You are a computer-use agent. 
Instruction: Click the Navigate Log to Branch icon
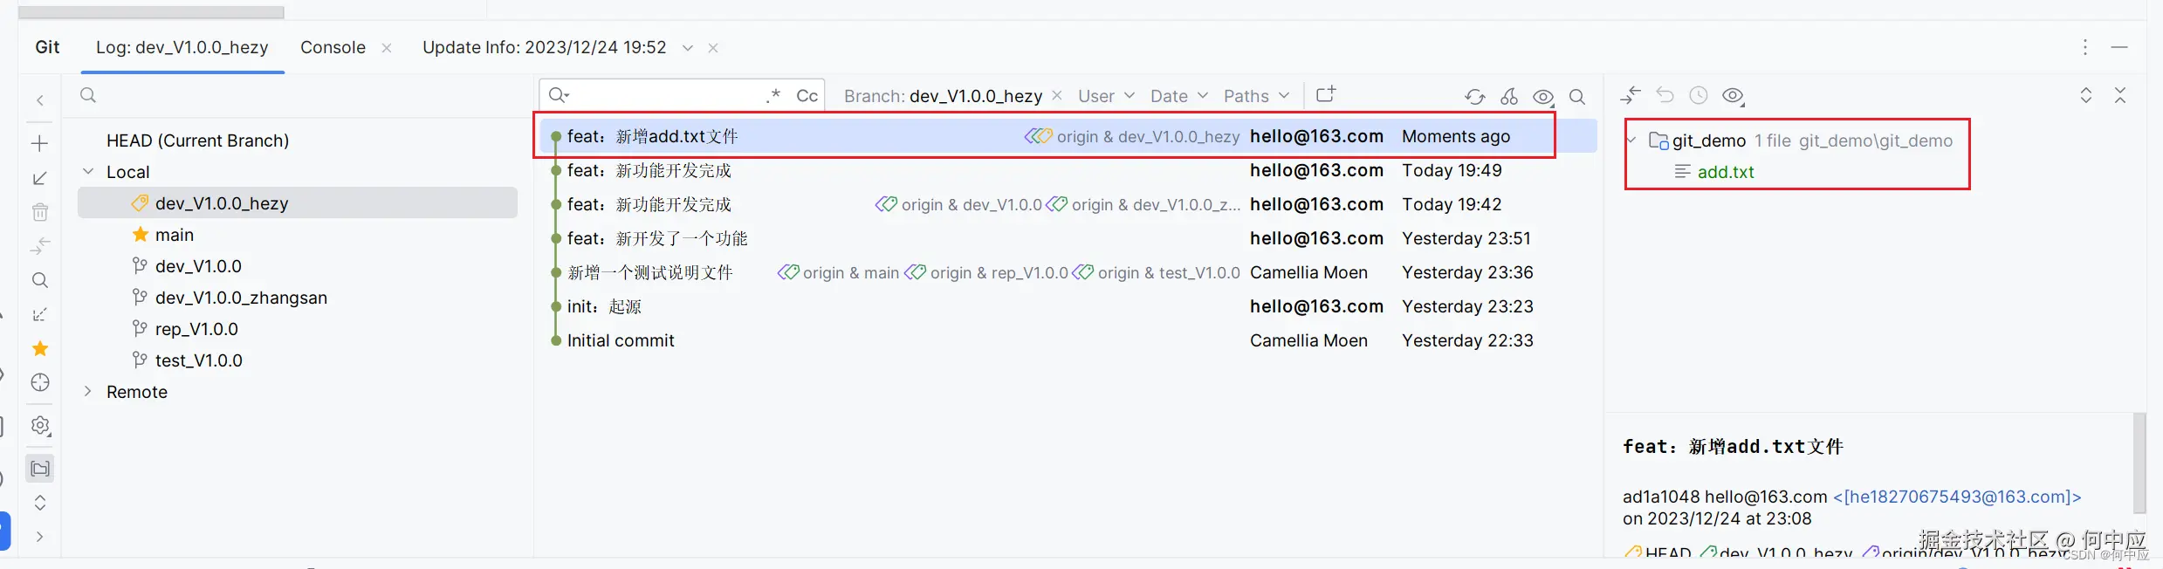pos(40,383)
